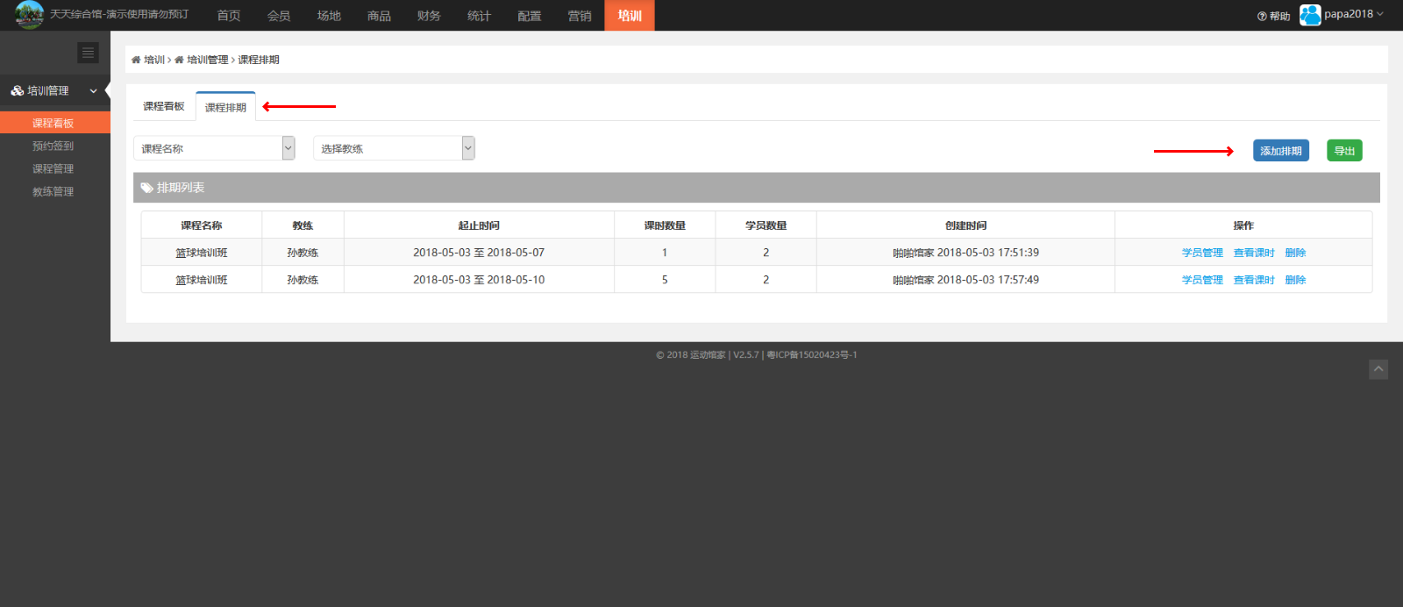The image size is (1403, 607).
Task: Click the 培训管理 sidebar cubes icon
Action: [x=18, y=90]
